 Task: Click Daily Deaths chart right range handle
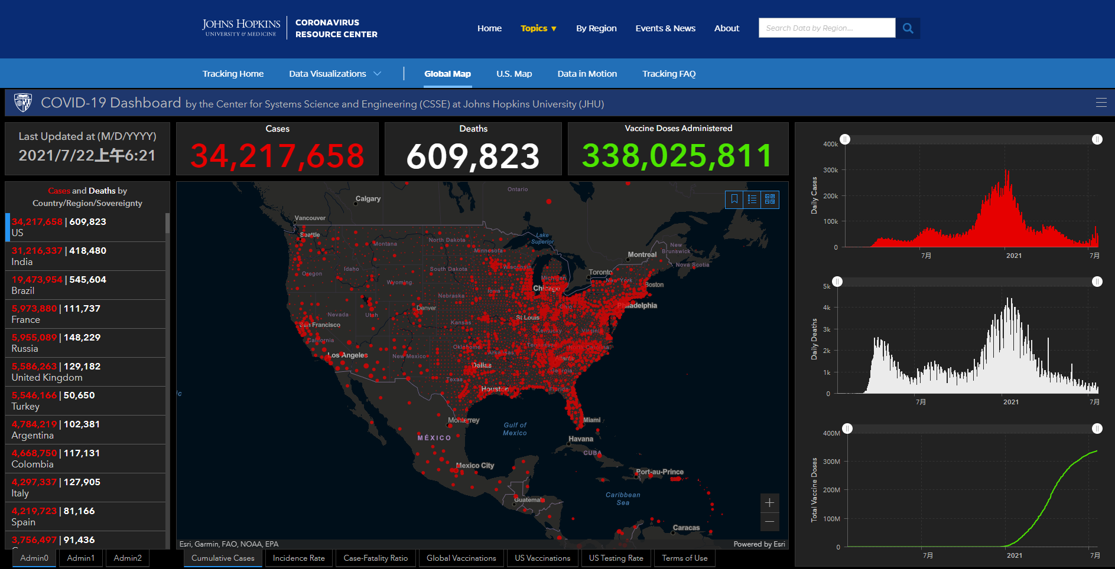1097,282
